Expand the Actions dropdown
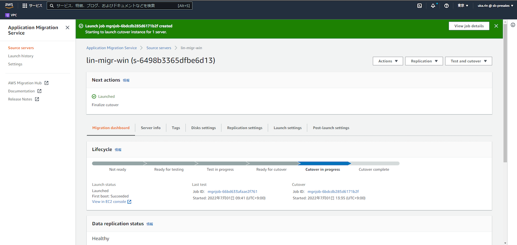Image resolution: width=517 pixels, height=245 pixels. coord(388,61)
